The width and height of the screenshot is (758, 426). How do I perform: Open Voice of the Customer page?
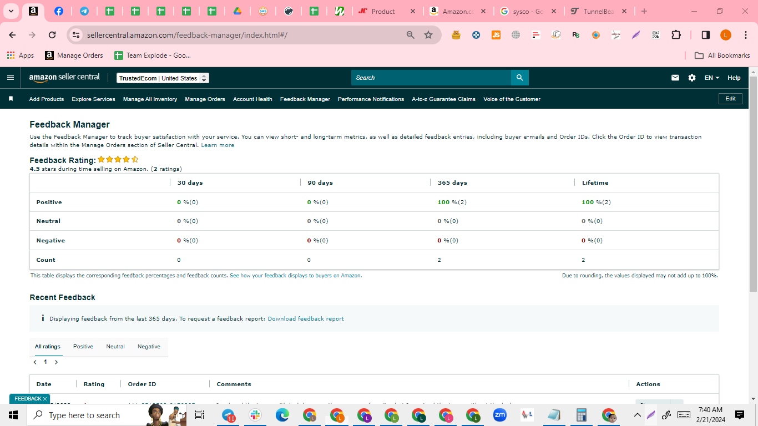click(x=512, y=99)
